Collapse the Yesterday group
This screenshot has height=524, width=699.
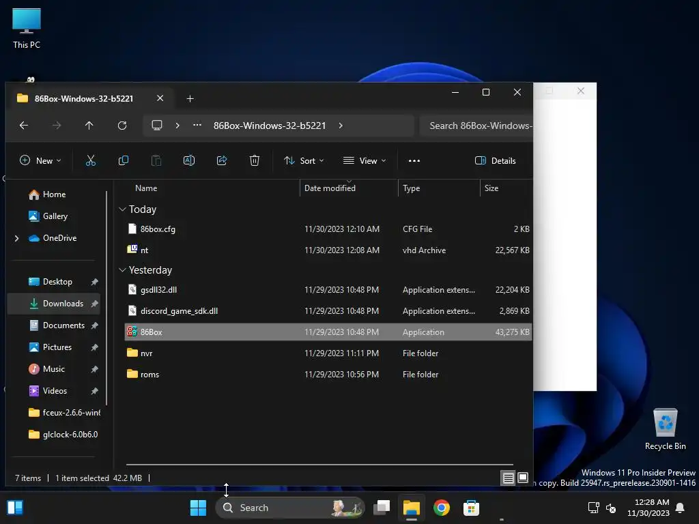pos(123,270)
